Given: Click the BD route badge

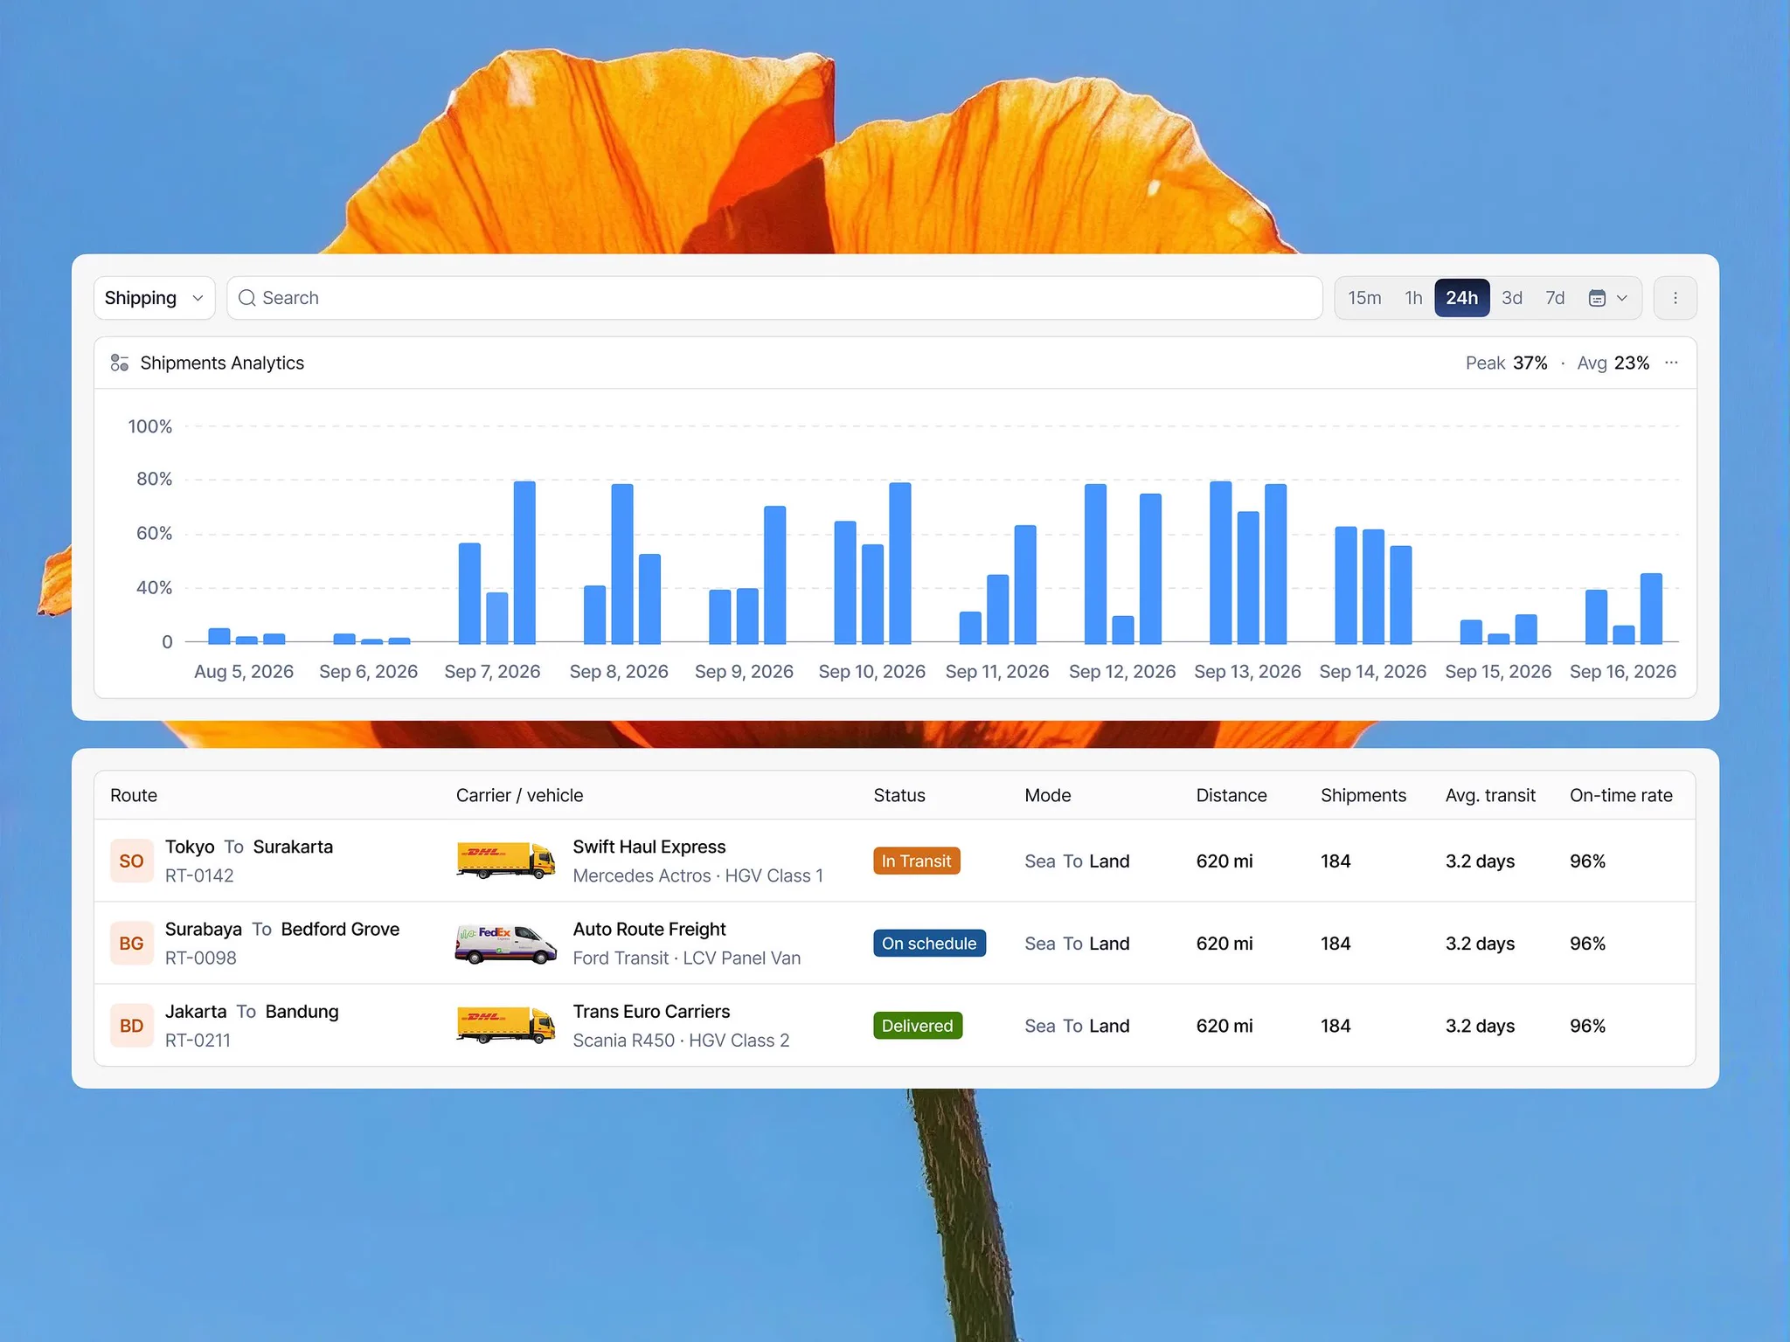Looking at the screenshot, I should pyautogui.click(x=131, y=1026).
